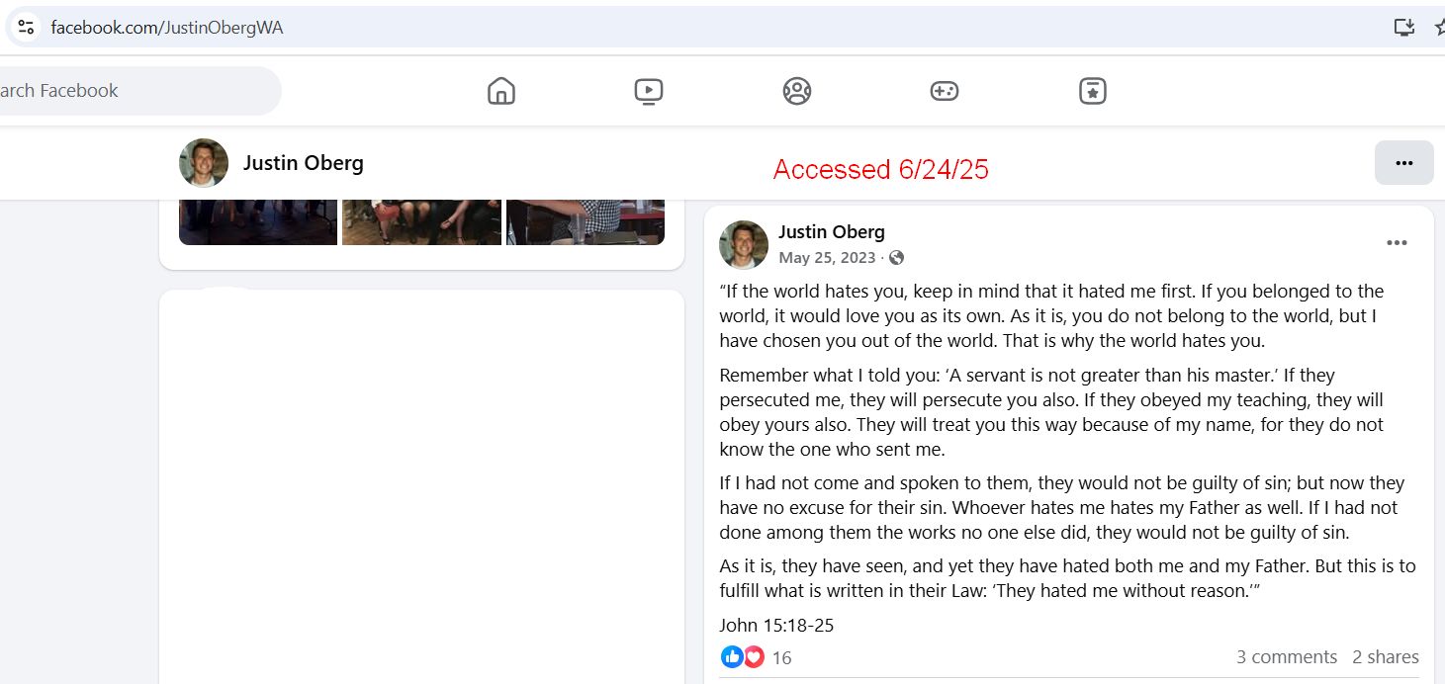This screenshot has width=1445, height=684.
Task: Open the Facebook Home icon
Action: pyautogui.click(x=501, y=91)
